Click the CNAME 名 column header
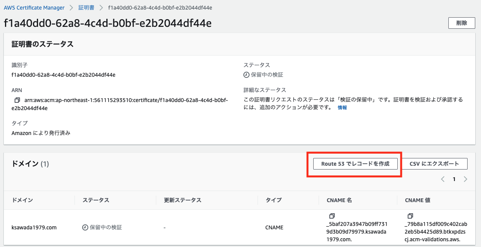The height and width of the screenshot is (247, 481). [339, 200]
